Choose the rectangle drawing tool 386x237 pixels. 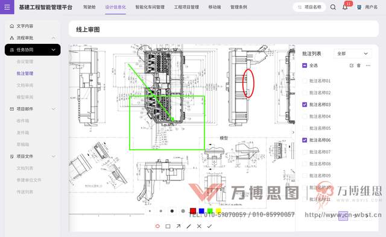(x=168, y=226)
